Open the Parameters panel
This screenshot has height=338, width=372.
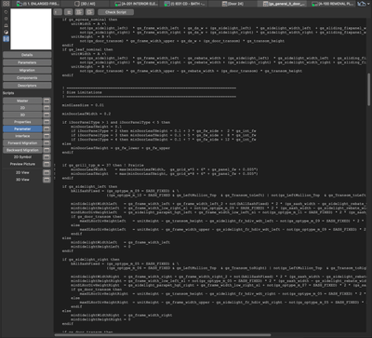pyautogui.click(x=27, y=62)
